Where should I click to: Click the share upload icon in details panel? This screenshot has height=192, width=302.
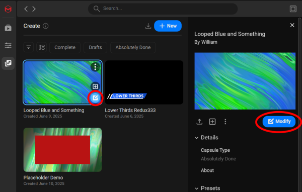(x=199, y=122)
